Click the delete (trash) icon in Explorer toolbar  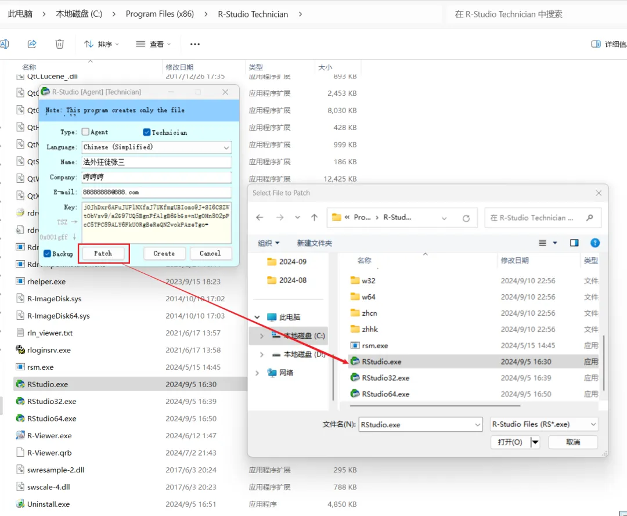pyautogui.click(x=59, y=44)
